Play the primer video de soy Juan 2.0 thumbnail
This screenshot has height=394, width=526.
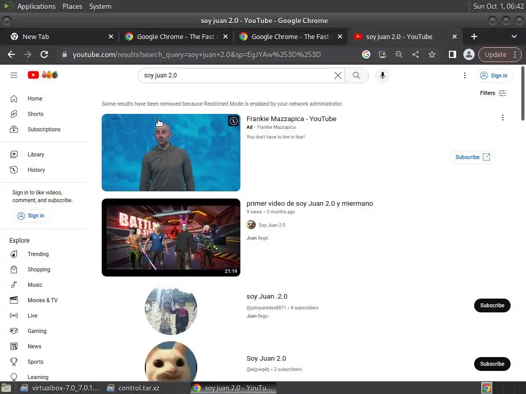pos(171,238)
